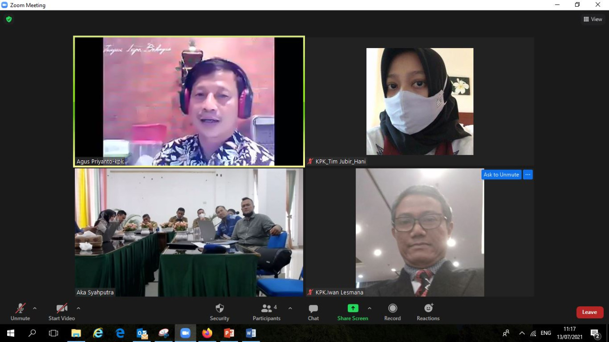This screenshot has height=342, width=609.
Task: Open the View layout menu
Action: click(x=593, y=20)
